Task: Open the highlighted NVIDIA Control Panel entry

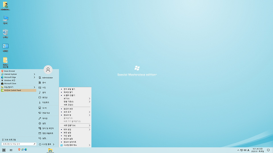Action: point(18,90)
